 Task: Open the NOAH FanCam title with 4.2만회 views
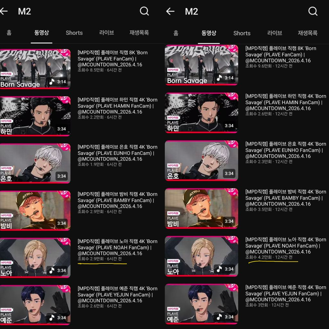click(286, 246)
